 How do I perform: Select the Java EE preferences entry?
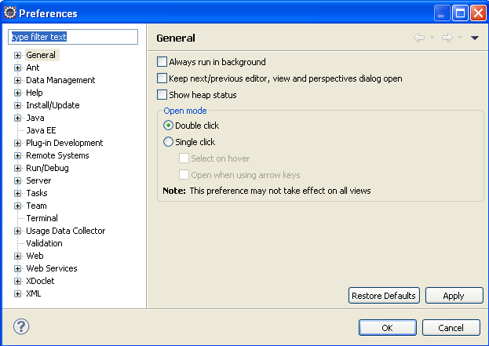[x=41, y=130]
